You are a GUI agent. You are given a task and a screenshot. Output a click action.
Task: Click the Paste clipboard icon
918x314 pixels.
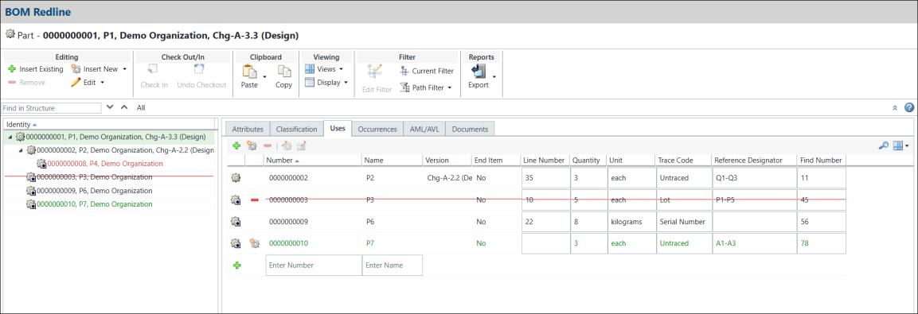coord(250,72)
